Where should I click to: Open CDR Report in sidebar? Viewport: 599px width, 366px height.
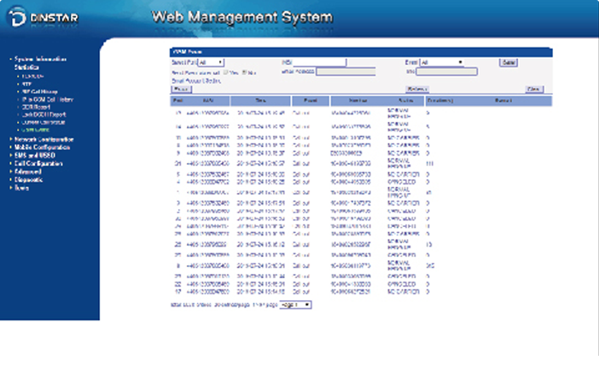(36, 107)
